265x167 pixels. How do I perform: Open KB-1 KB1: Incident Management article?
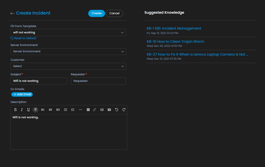tap(174, 28)
